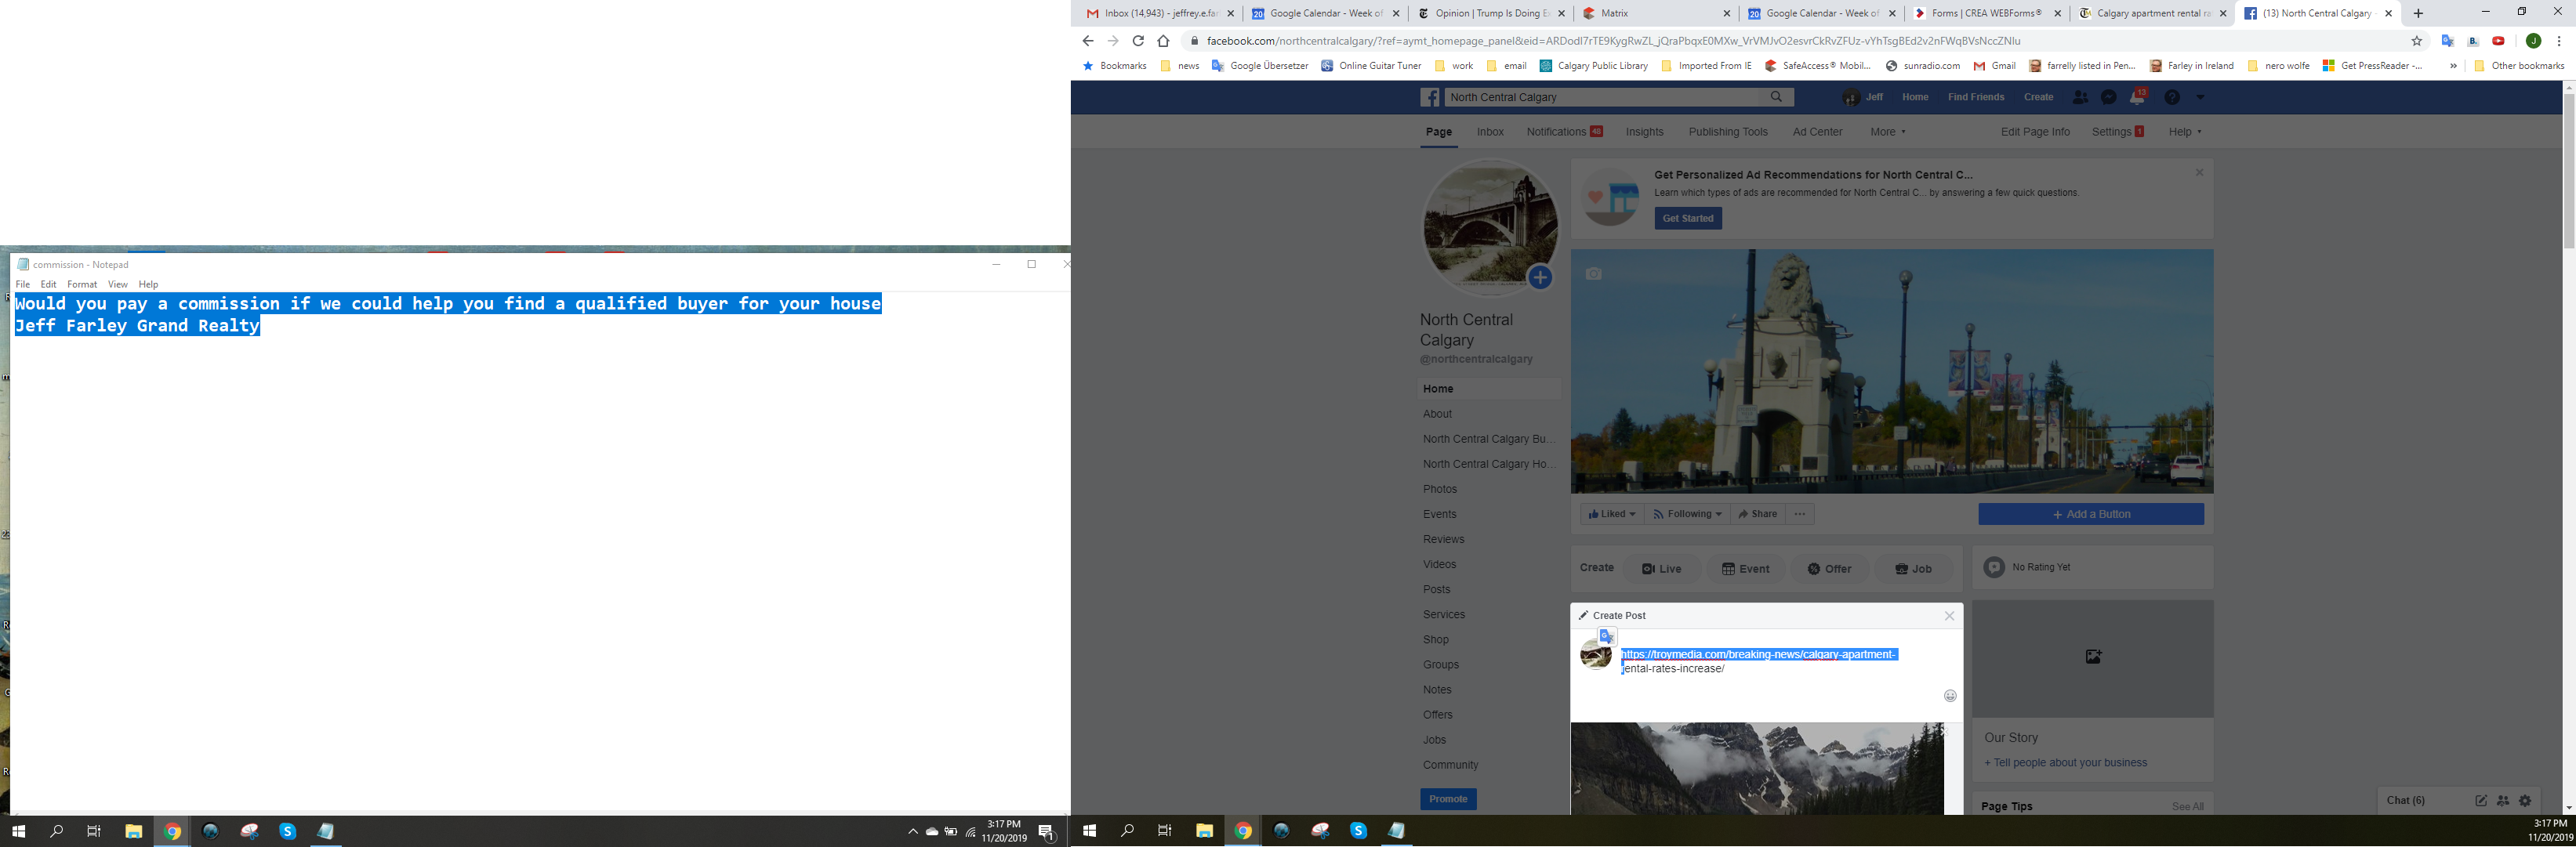Switch to the page Inbox tab
Image resolution: width=2576 pixels, height=847 pixels.
[1490, 132]
